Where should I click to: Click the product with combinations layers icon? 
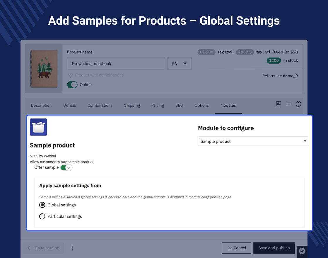[71, 75]
